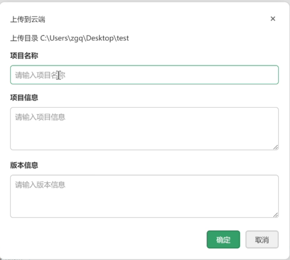Confirm upload with the green 确定 button
The image size is (290, 260).
coord(223,240)
